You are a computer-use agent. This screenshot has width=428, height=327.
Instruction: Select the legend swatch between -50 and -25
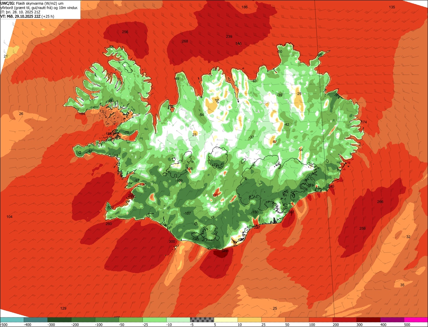click(x=131, y=319)
